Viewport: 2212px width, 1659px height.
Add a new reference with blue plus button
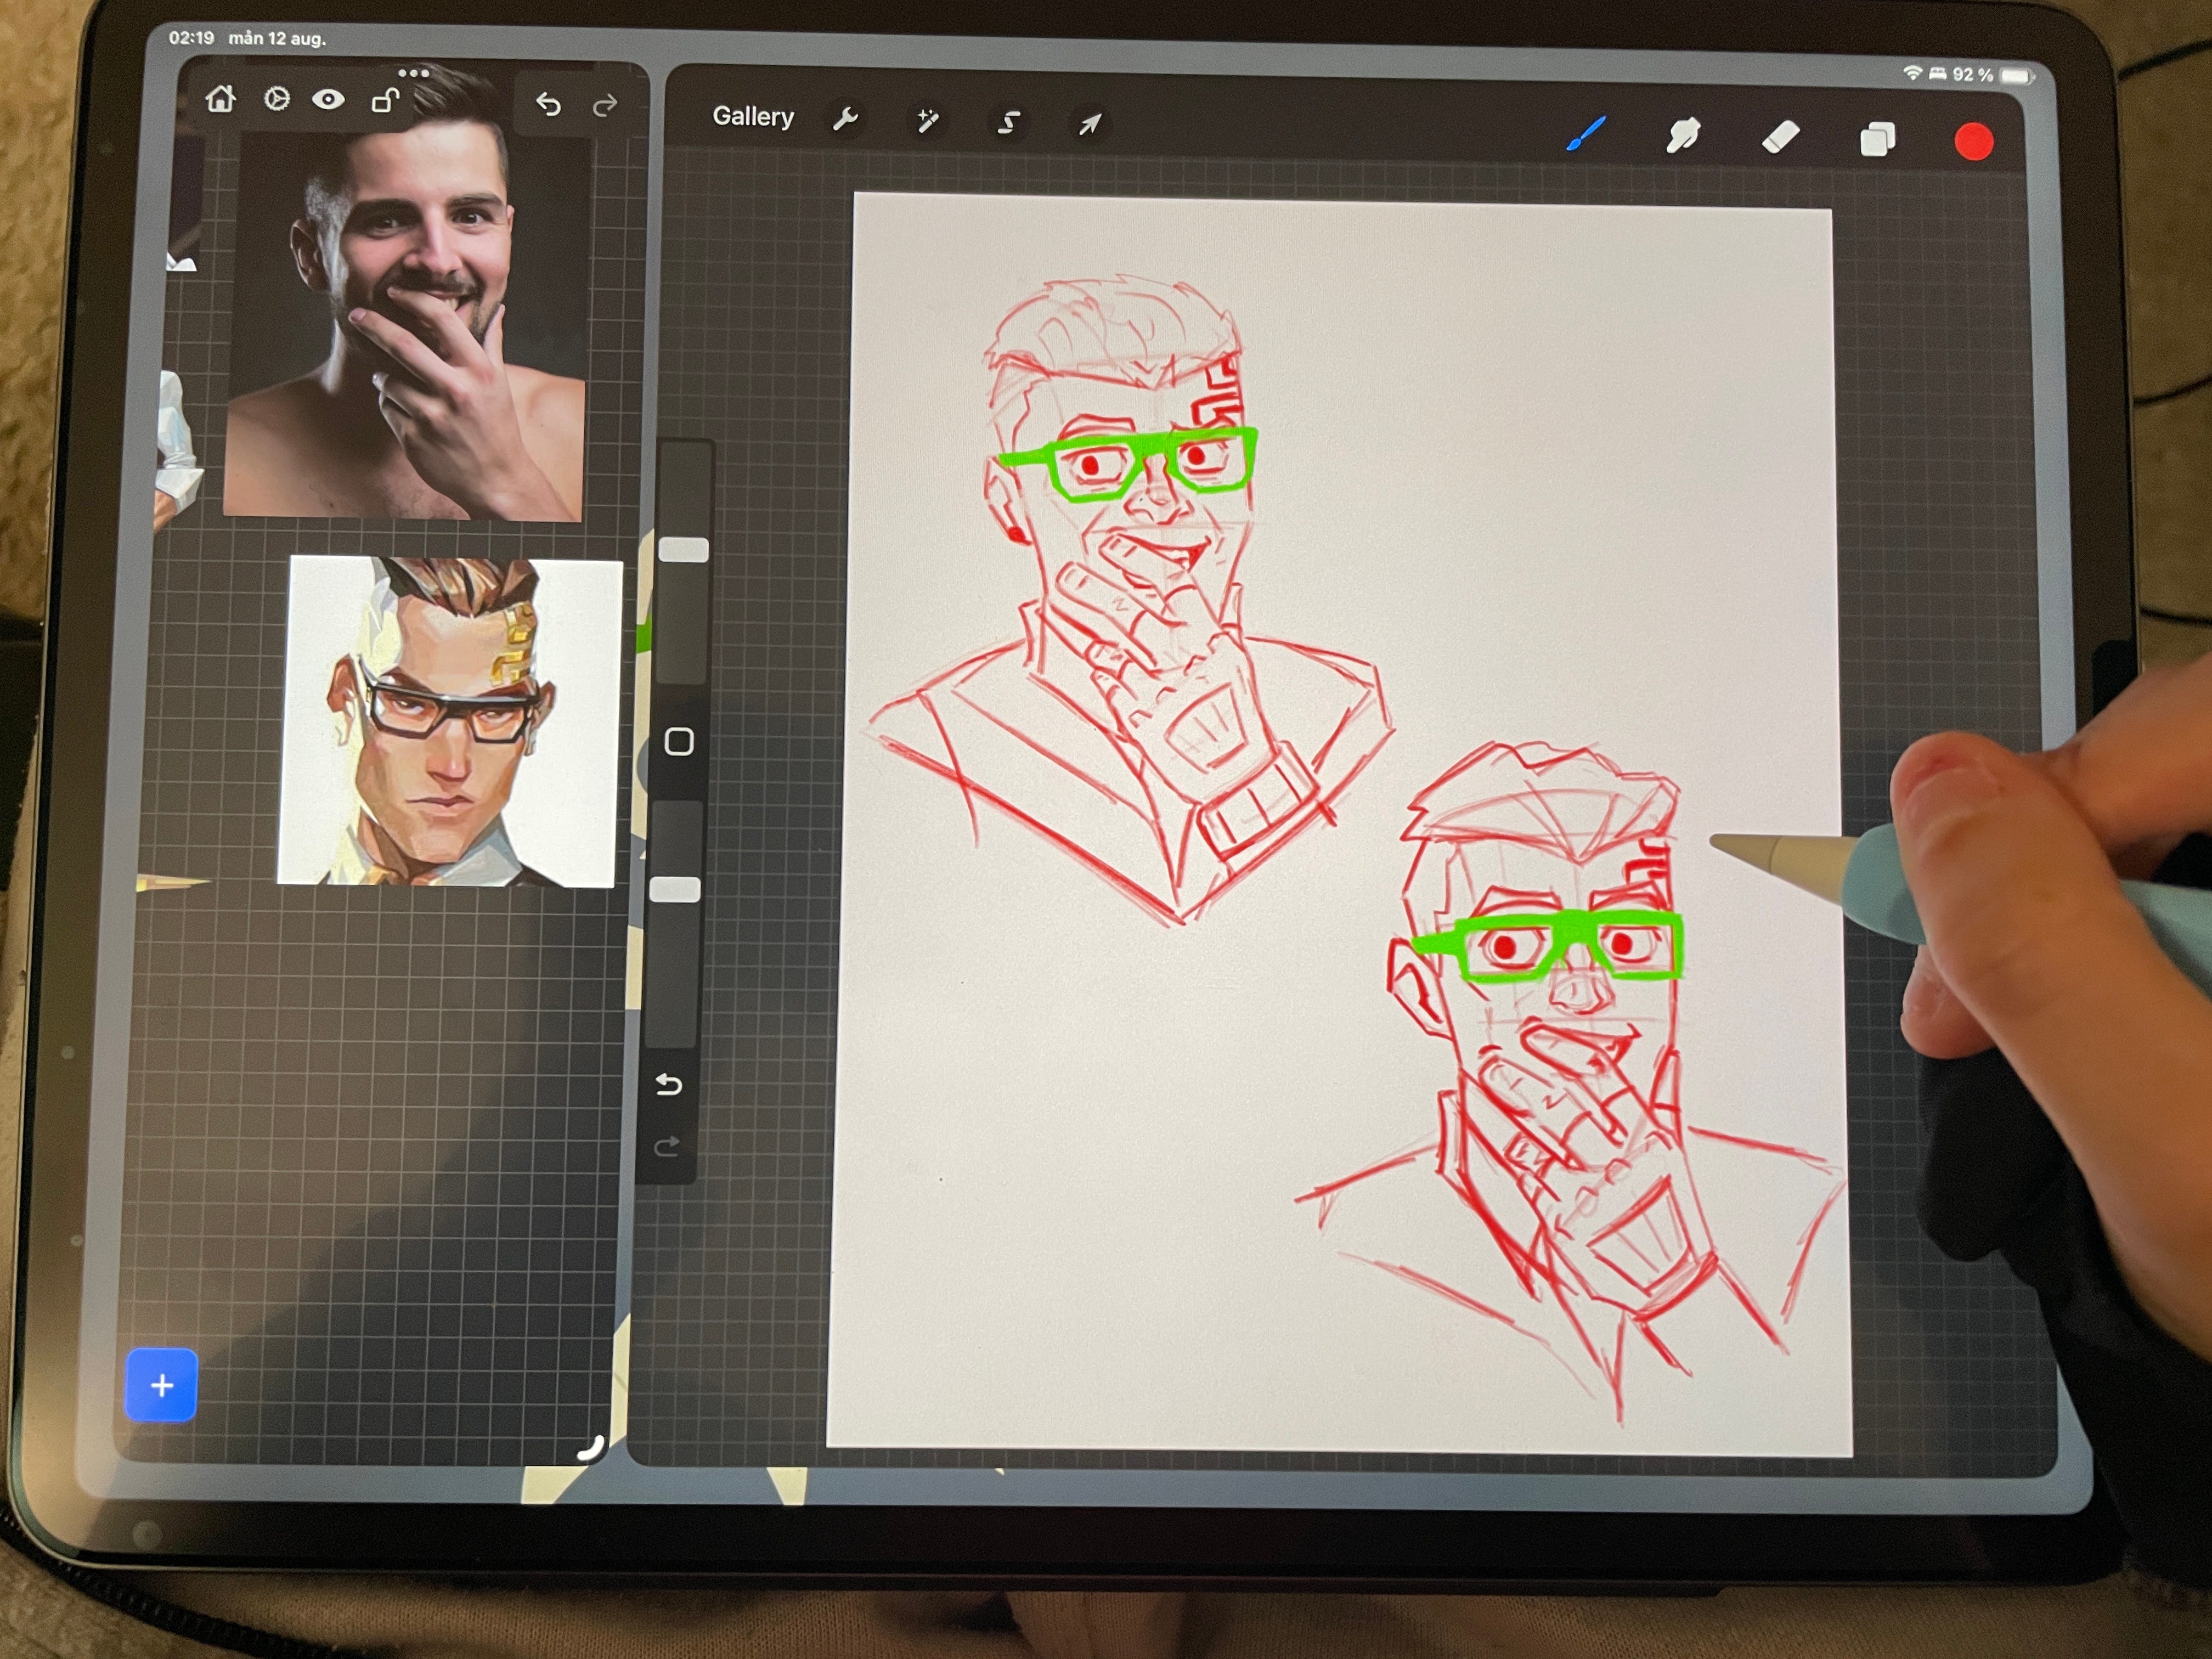(x=161, y=1385)
